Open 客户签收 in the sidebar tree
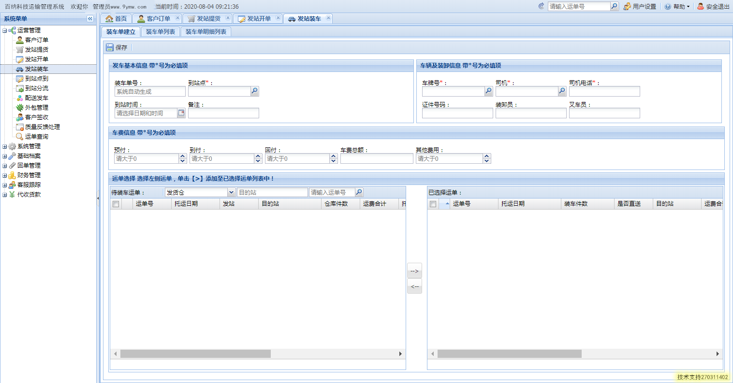This screenshot has width=733, height=383. coord(36,117)
